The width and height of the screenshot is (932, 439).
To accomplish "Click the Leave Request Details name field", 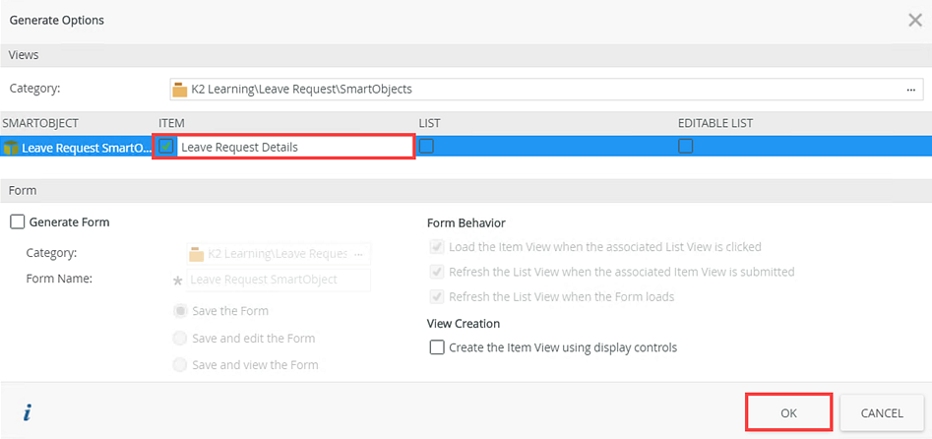I will tap(293, 148).
